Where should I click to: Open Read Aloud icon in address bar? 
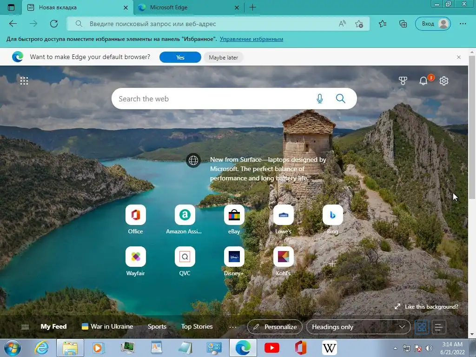click(x=342, y=24)
